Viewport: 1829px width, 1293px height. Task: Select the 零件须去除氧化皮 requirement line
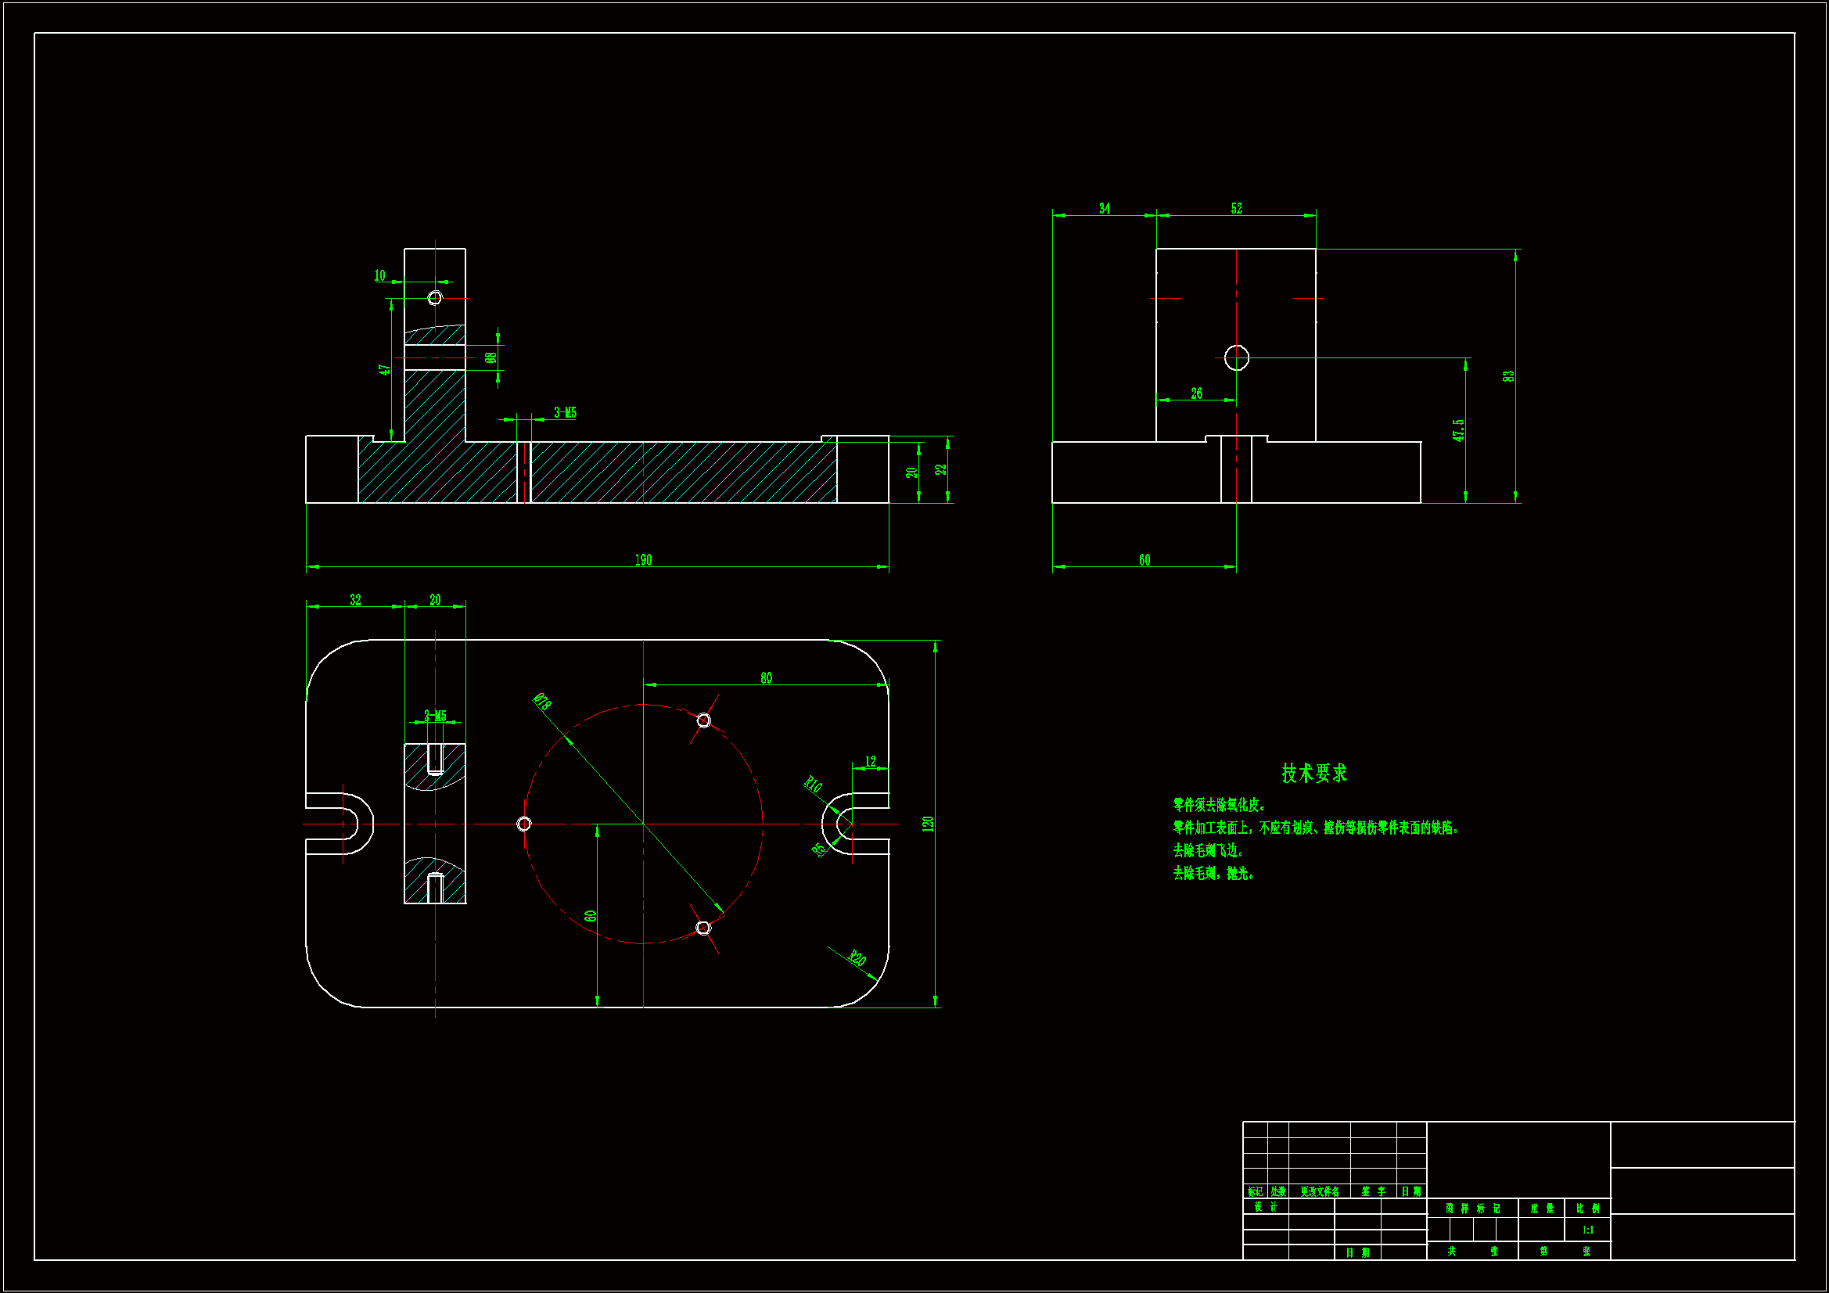coord(1219,805)
